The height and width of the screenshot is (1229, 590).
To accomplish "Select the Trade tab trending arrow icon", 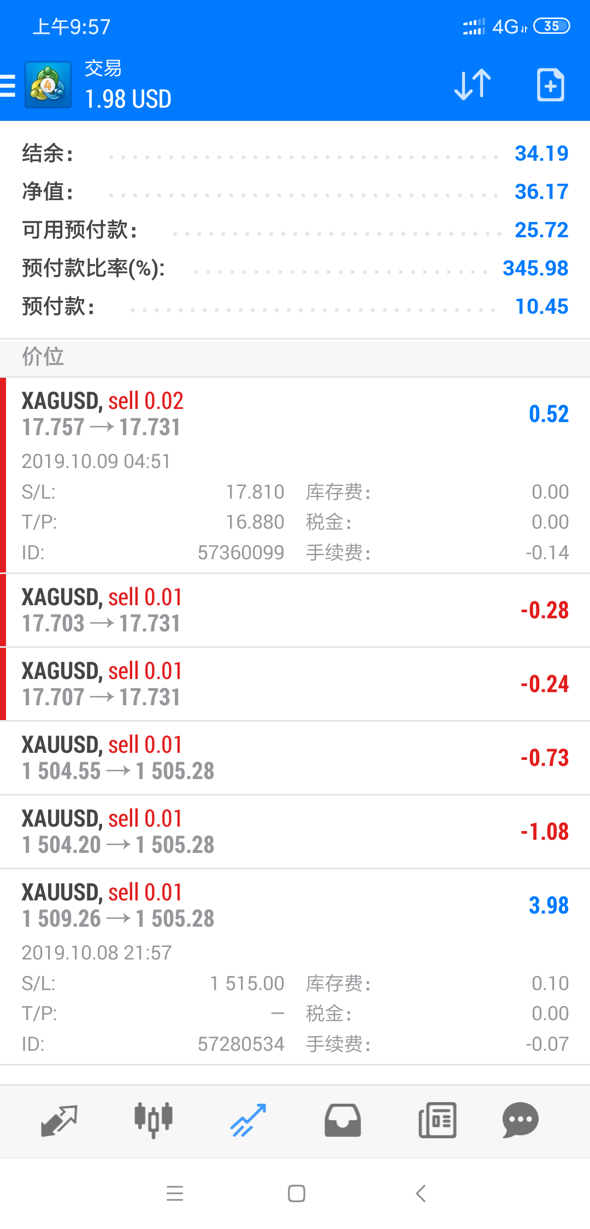I will click(x=248, y=1120).
